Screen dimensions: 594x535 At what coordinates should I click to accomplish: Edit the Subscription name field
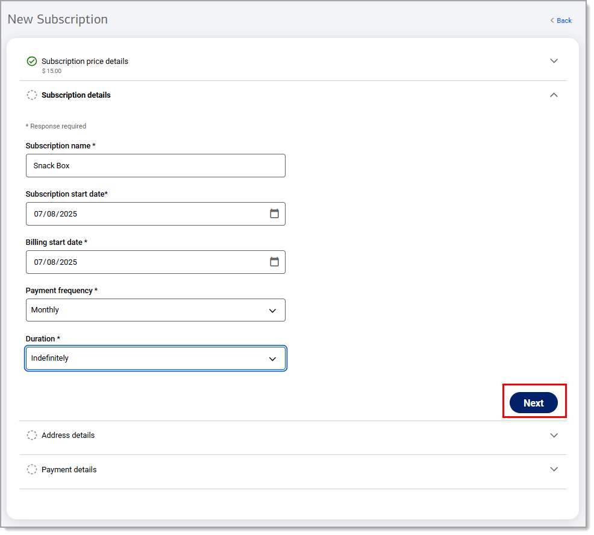coord(155,166)
